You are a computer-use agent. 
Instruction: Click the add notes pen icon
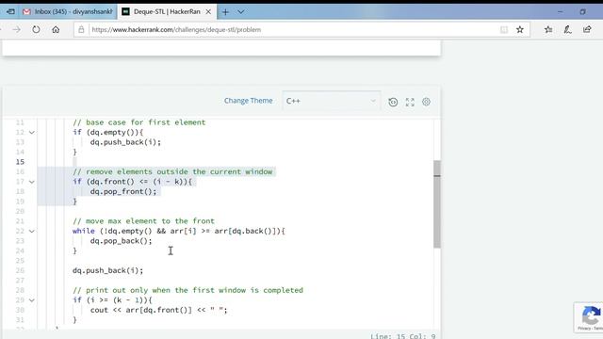pos(567,29)
